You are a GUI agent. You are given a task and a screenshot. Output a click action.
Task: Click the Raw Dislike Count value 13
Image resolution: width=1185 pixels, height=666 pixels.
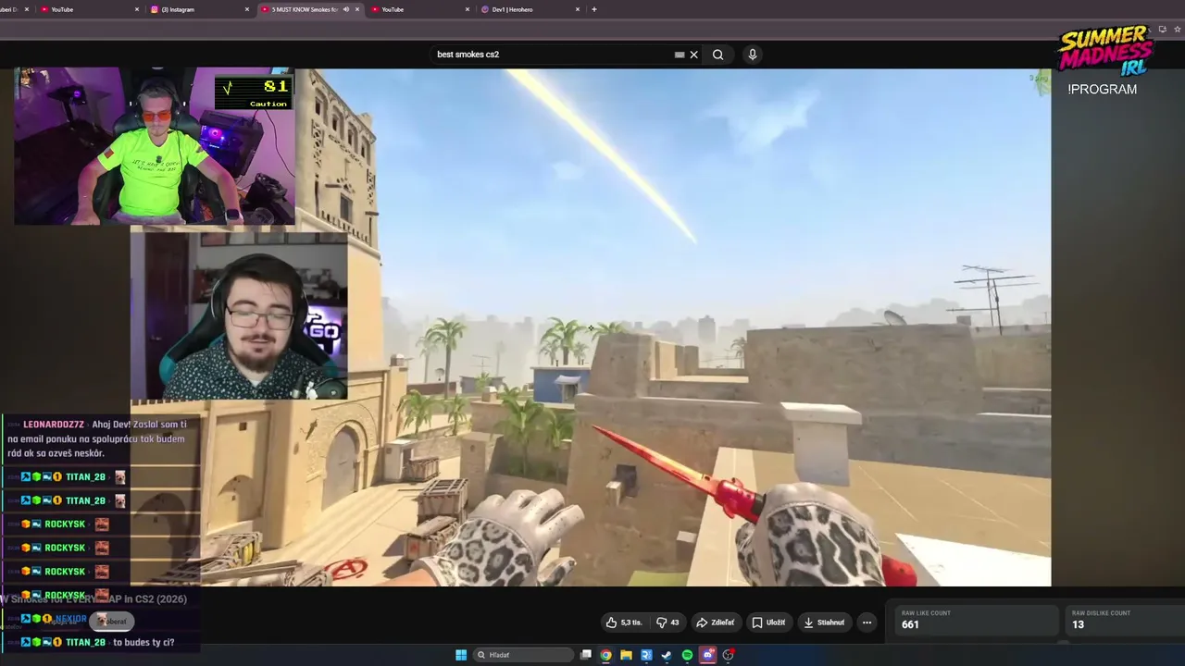pos(1078,625)
